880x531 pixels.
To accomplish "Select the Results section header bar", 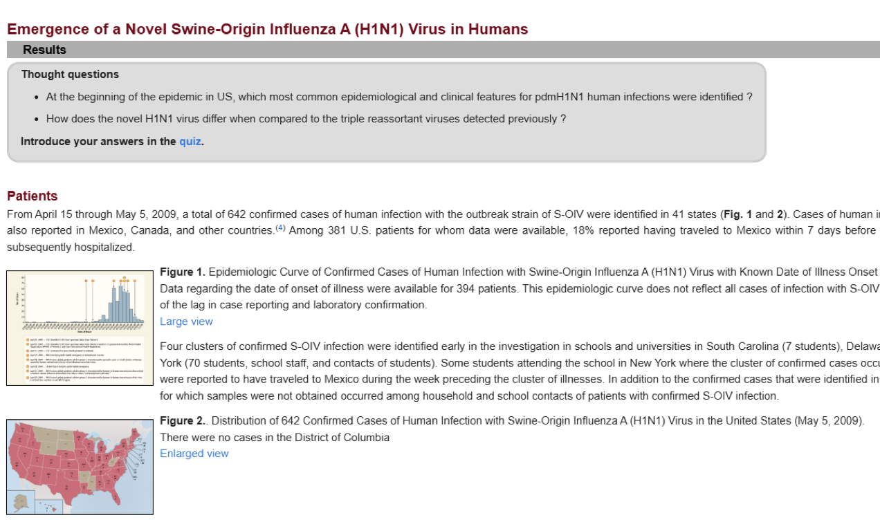I will [x=443, y=50].
